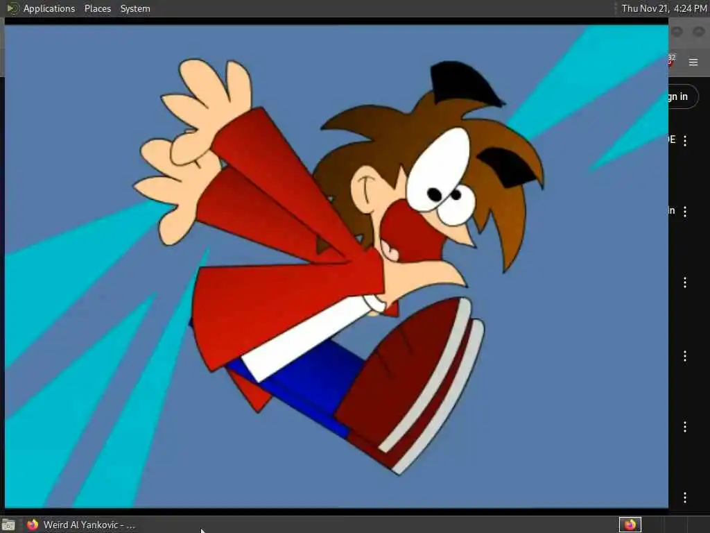The width and height of the screenshot is (710, 533).
Task: Open the Places menu
Action: coord(97,8)
